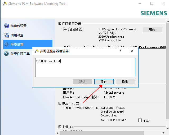Enable the 全部 checkbox
The height and width of the screenshot is (135, 169).
coord(140,120)
